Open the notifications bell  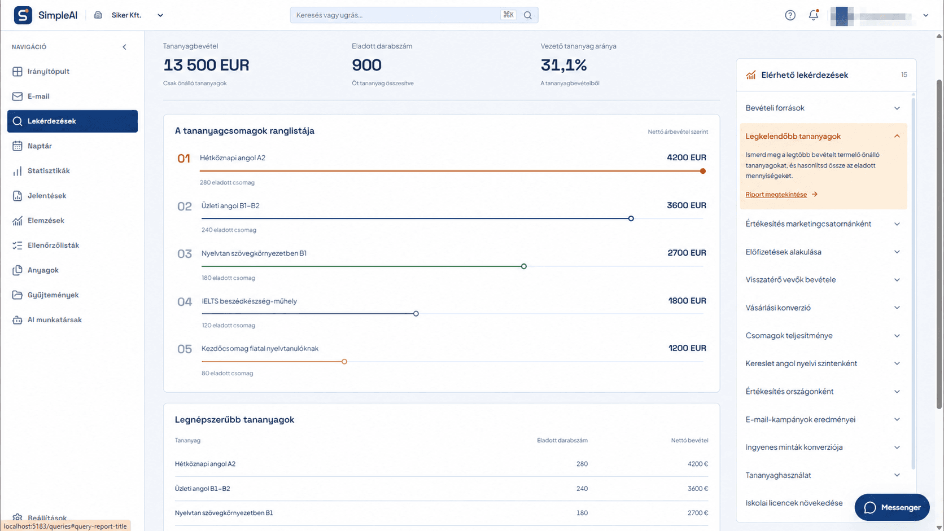pos(814,15)
